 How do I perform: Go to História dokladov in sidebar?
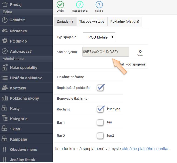pyautogui.click(x=26, y=78)
